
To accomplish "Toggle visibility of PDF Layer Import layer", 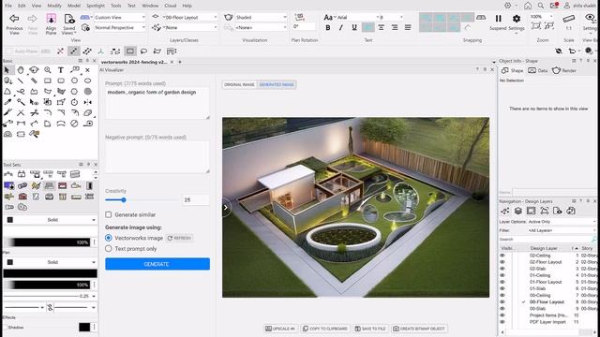I will click(x=502, y=322).
